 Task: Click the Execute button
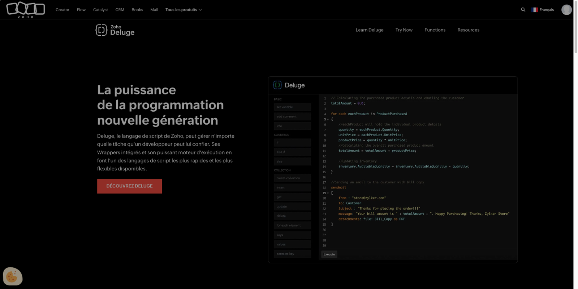(329, 254)
